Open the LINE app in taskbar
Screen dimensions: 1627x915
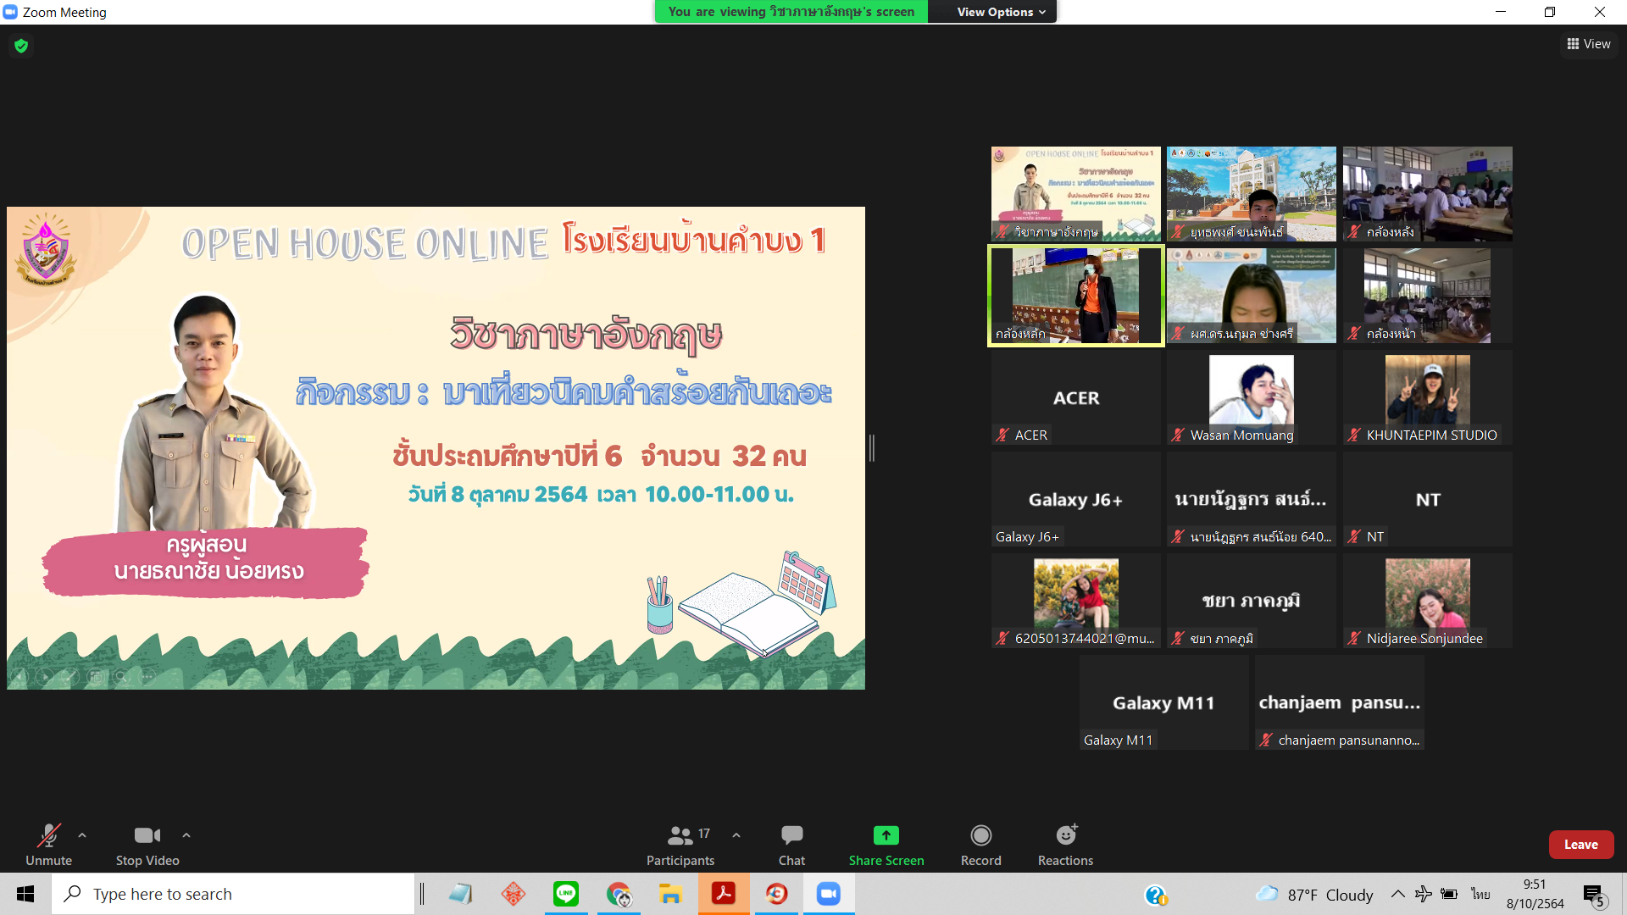(x=565, y=894)
